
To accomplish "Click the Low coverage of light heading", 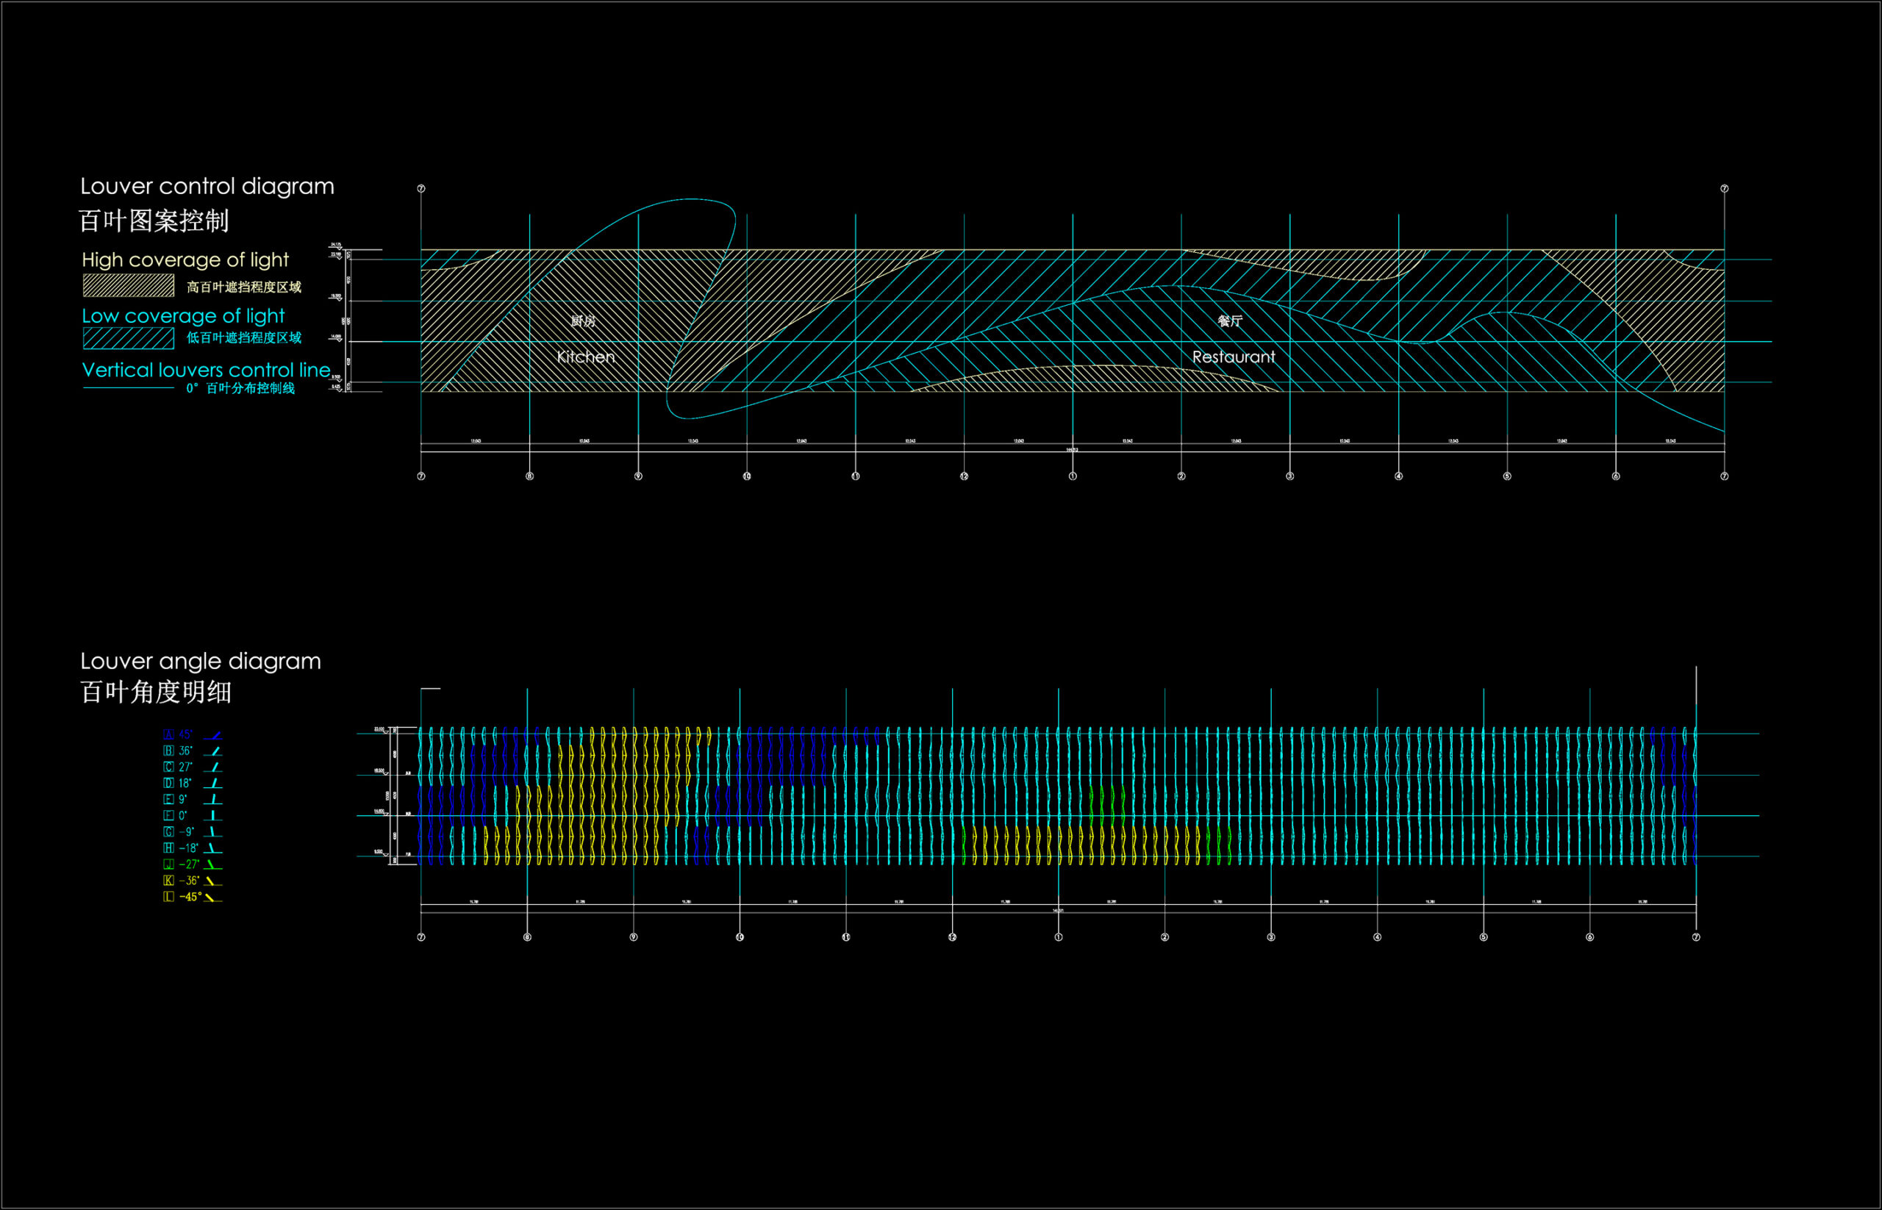I will 183,316.
